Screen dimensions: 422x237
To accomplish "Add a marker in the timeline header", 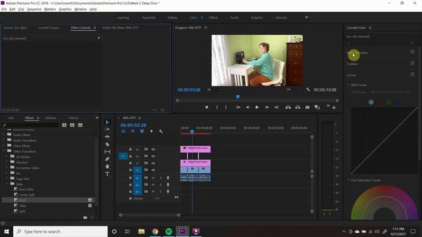I will point(152,132).
